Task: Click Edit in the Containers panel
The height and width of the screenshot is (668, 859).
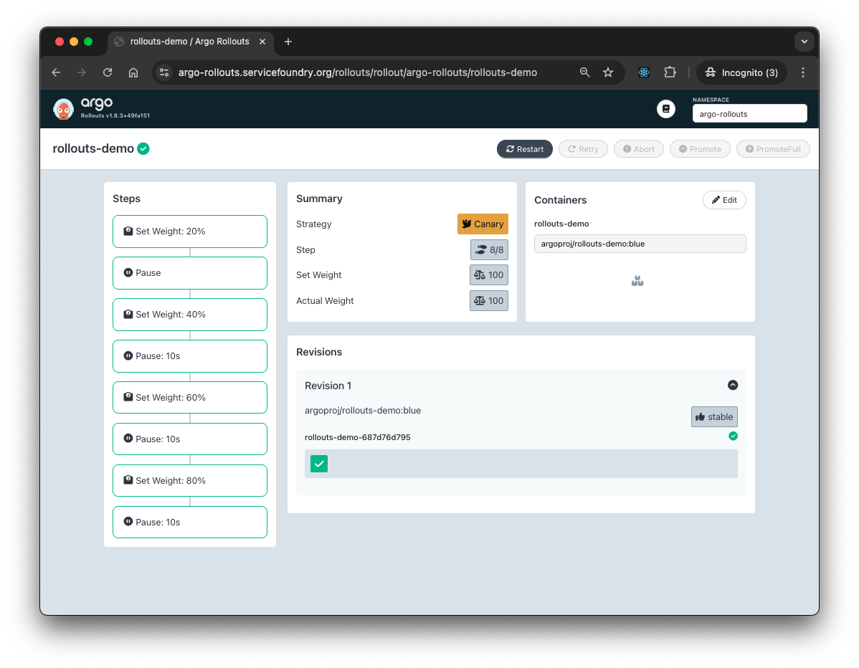Action: pyautogui.click(x=724, y=200)
